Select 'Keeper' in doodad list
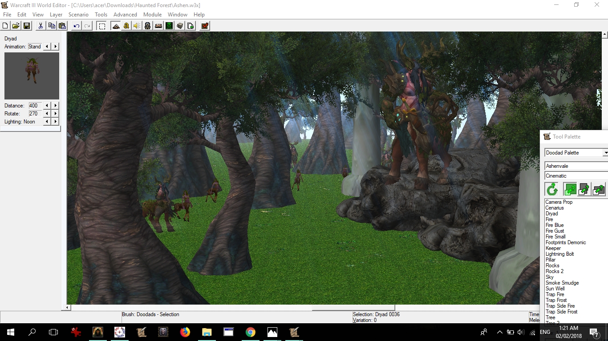 553,248
